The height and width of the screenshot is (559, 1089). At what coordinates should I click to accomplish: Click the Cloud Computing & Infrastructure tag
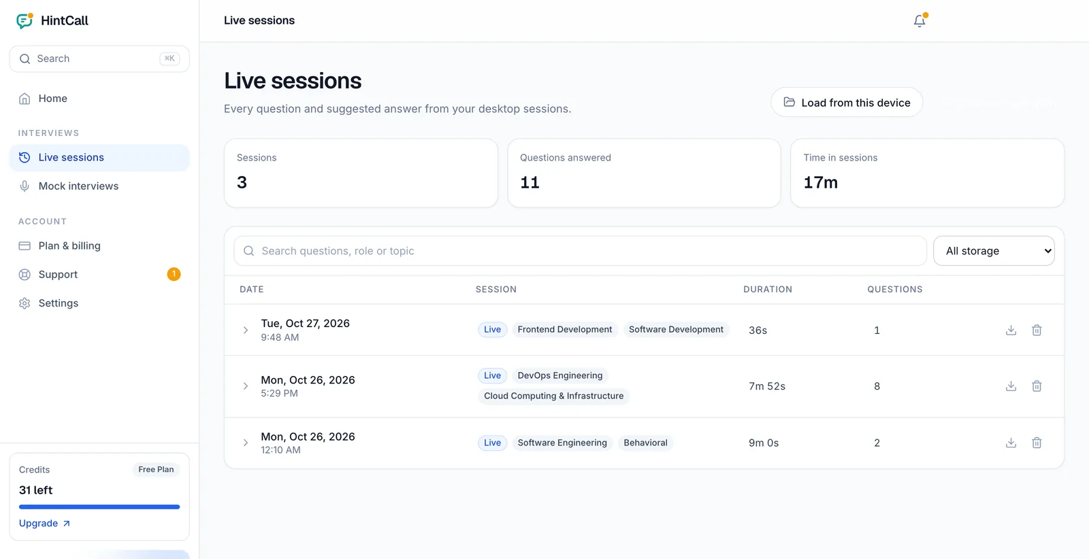[554, 396]
